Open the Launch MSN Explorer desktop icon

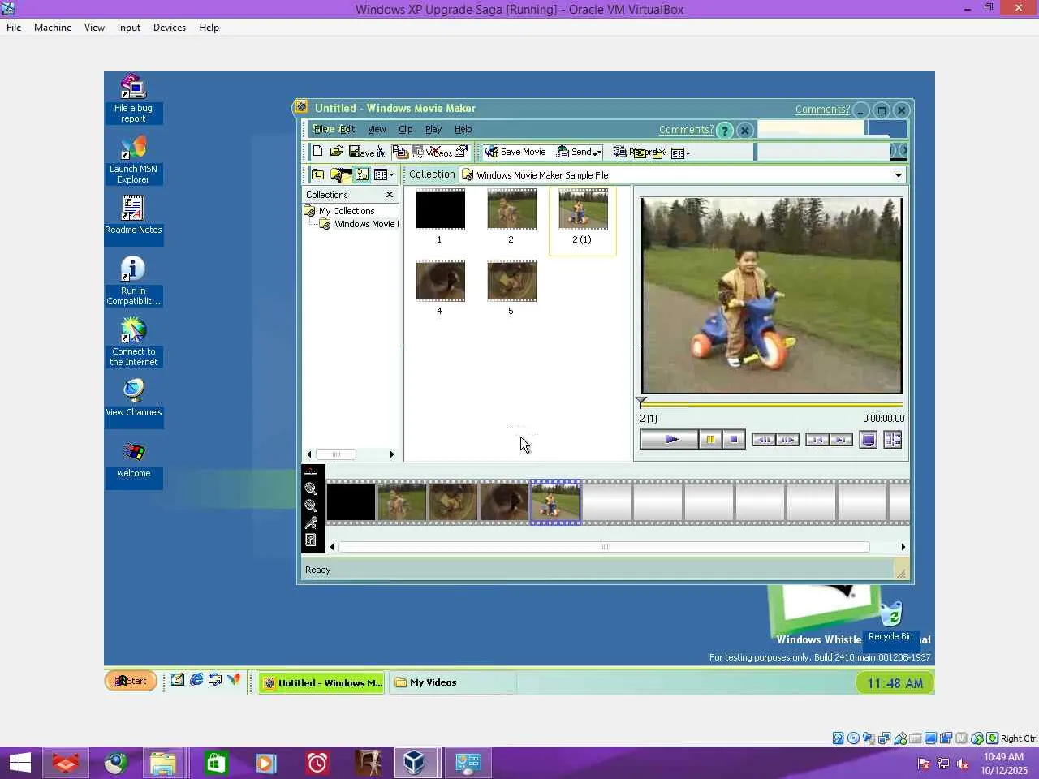tap(133, 160)
